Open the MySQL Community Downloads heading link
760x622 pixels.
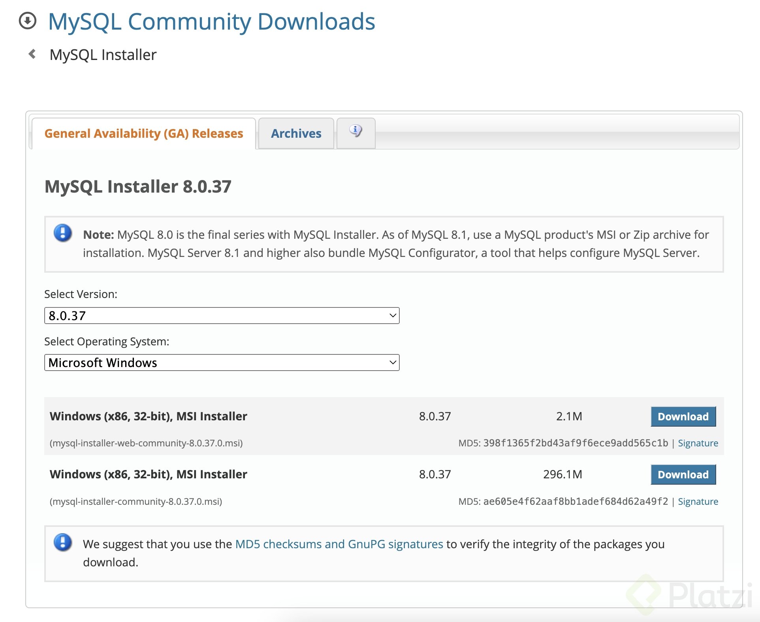coord(211,21)
